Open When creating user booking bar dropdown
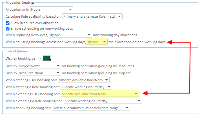The image size is (202, 115). [x=84, y=80]
